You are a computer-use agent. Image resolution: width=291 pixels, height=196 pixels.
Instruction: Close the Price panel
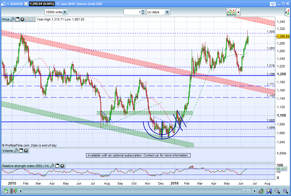point(22,19)
